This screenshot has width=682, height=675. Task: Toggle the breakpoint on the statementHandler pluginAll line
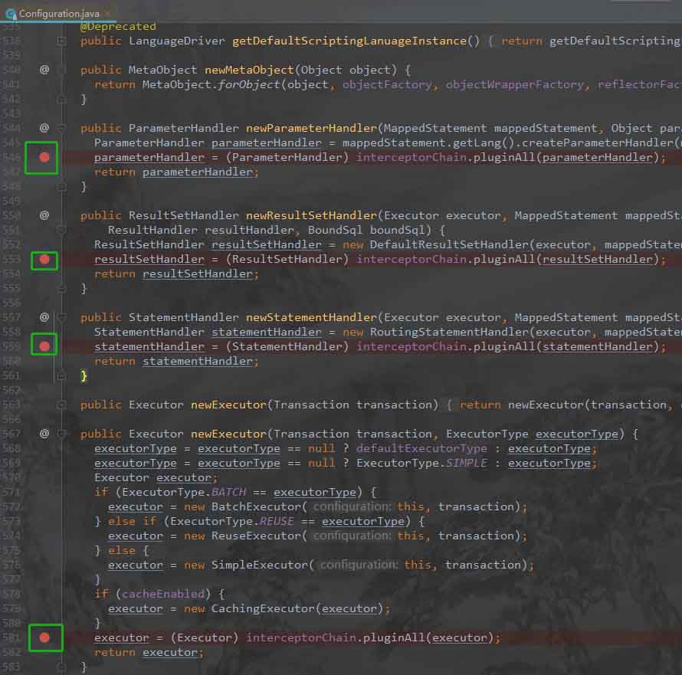pos(44,346)
